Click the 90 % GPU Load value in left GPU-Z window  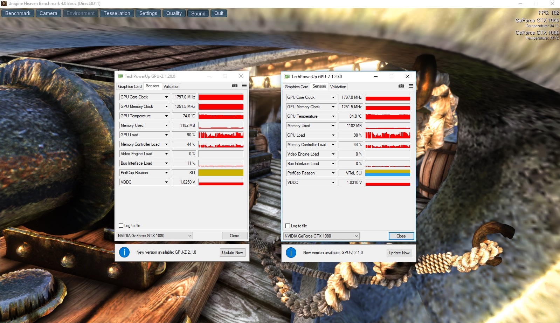click(x=184, y=135)
